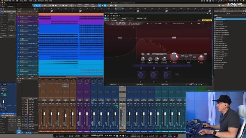
Task: Click the left crossover handle in the Saturn display
Action: click(x=120, y=38)
